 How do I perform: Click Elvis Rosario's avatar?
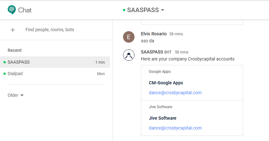pyautogui.click(x=129, y=37)
